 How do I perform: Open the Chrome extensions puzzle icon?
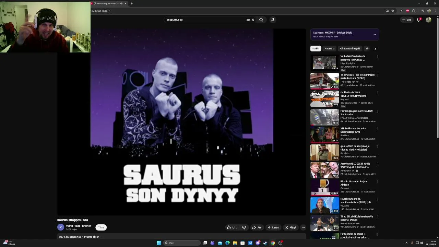[x=414, y=11]
